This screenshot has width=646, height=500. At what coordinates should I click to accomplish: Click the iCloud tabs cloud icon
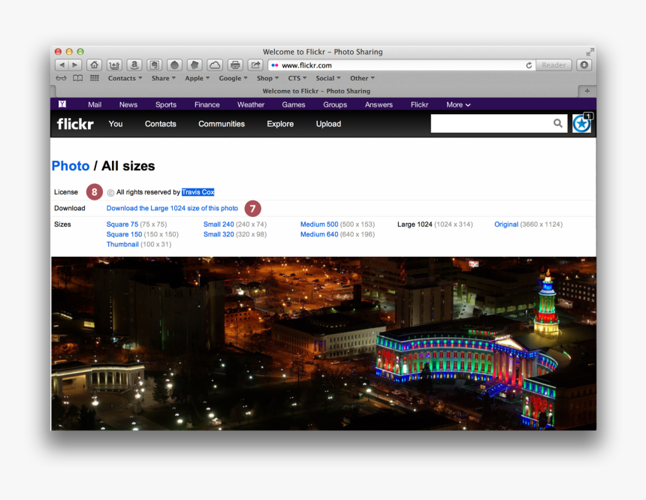(215, 65)
